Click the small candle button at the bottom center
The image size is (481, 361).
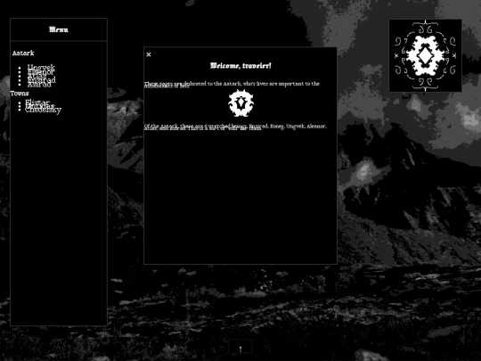(x=240, y=347)
